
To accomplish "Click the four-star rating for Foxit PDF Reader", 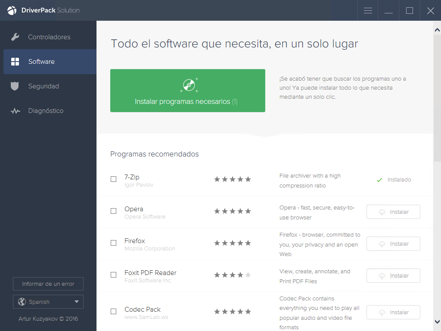I will (232, 275).
